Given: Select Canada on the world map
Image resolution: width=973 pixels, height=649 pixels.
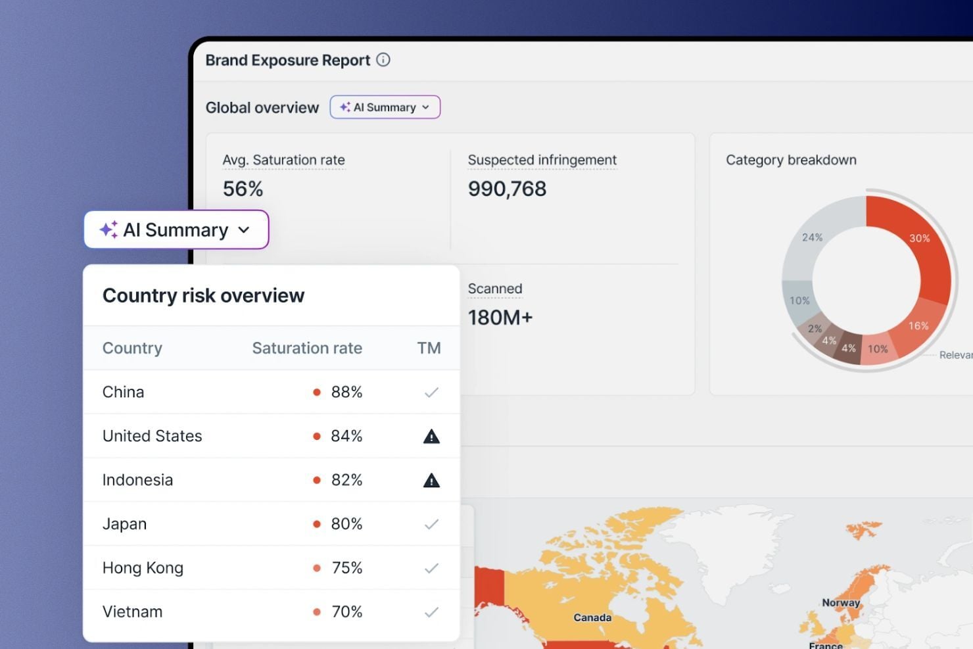Looking at the screenshot, I should point(591,617).
